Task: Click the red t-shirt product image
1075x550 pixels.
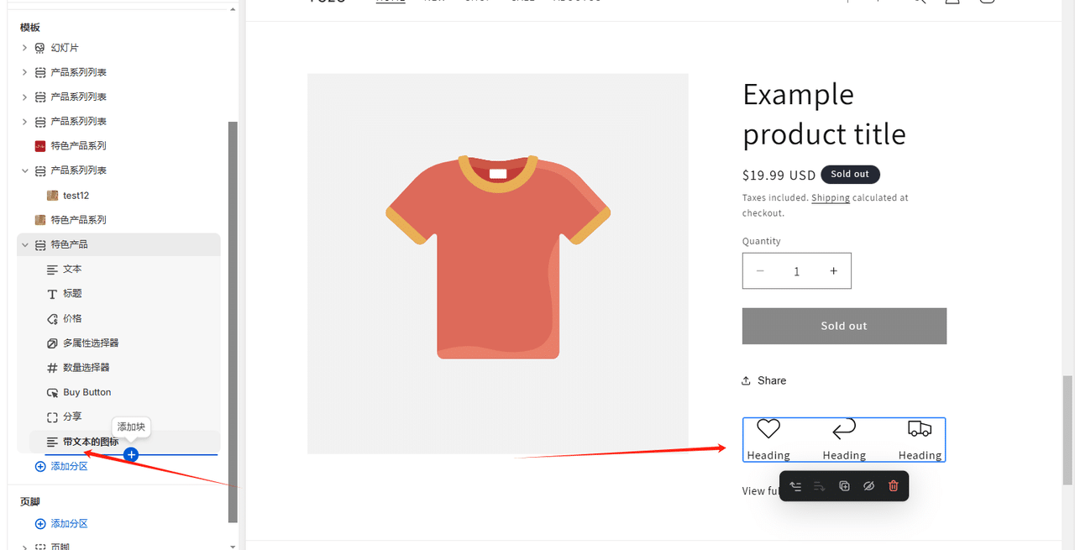Action: coord(498,256)
